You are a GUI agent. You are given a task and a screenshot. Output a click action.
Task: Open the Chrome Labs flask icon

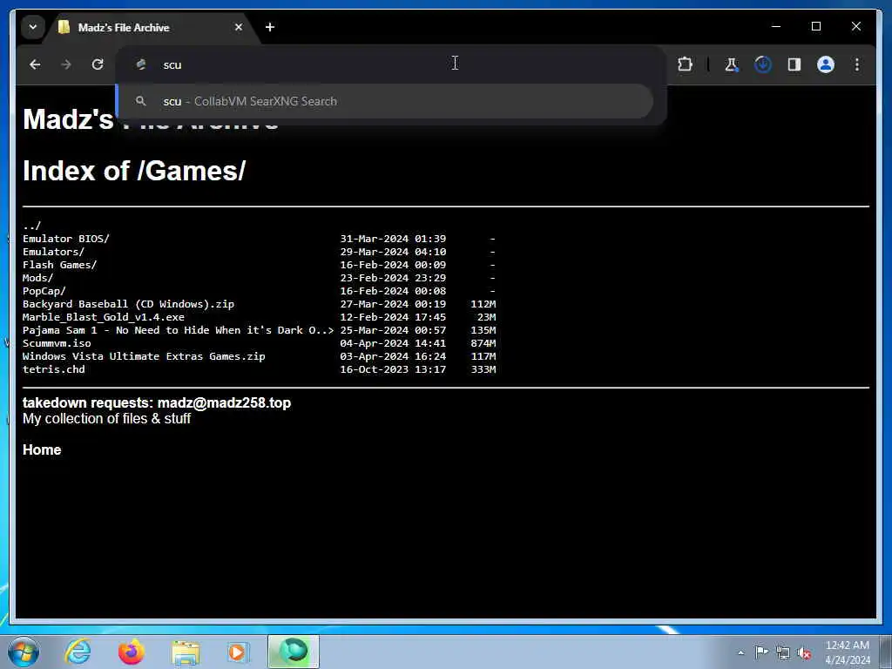coord(732,64)
